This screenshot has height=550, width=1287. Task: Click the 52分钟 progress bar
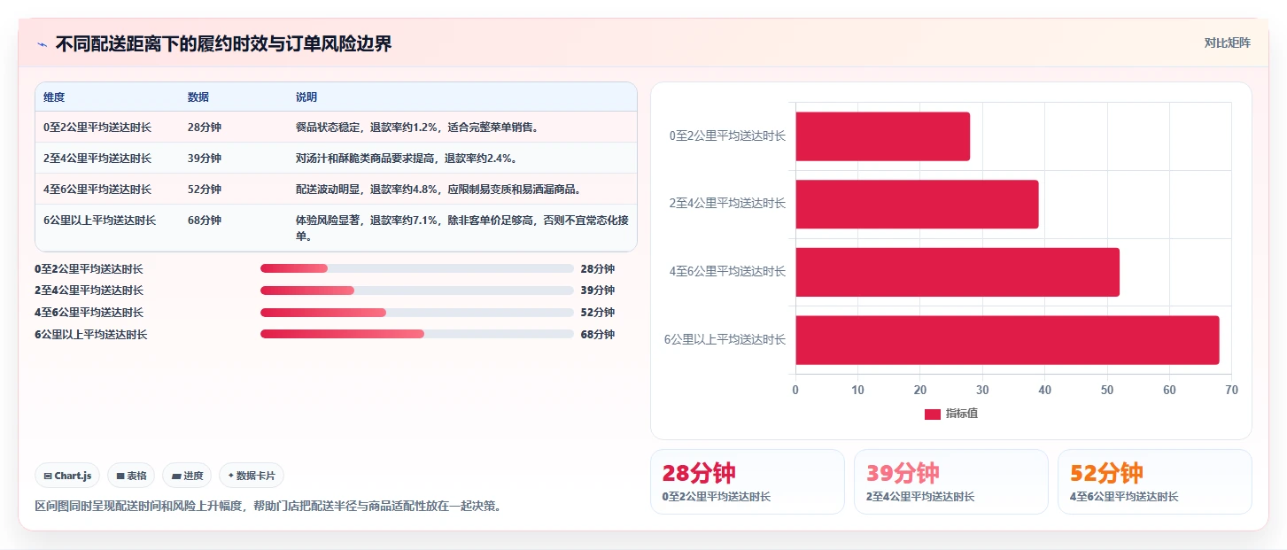[417, 313]
